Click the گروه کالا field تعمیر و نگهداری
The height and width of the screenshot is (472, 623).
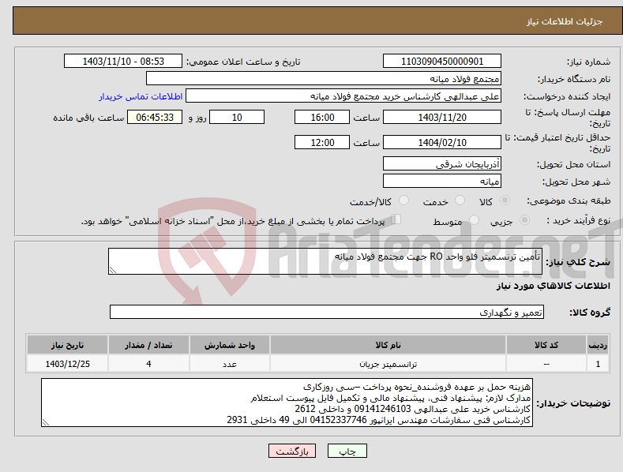pyautogui.click(x=327, y=313)
